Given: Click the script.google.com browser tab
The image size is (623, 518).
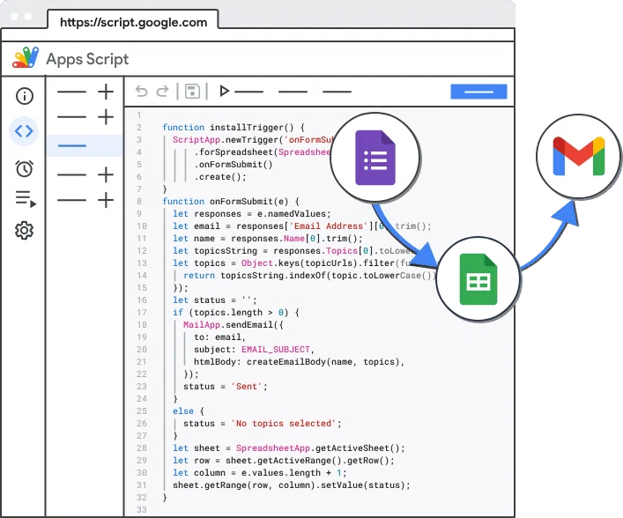Looking at the screenshot, I should 133,22.
